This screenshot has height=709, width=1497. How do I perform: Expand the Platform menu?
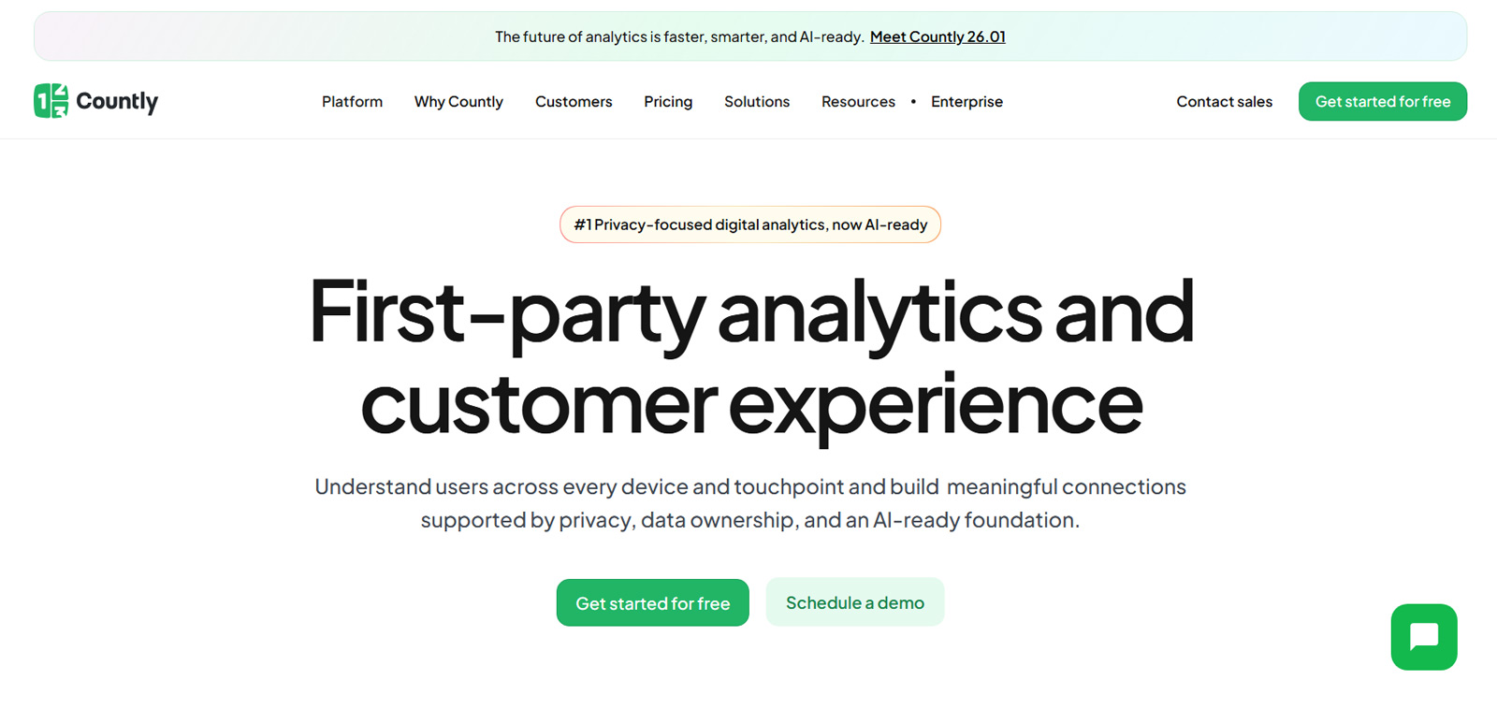352,101
